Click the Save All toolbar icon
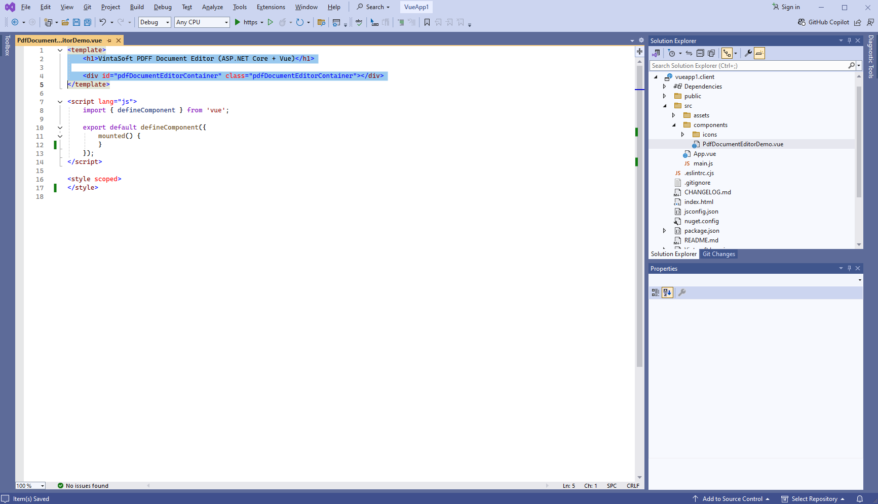This screenshot has width=878, height=504. [87, 22]
